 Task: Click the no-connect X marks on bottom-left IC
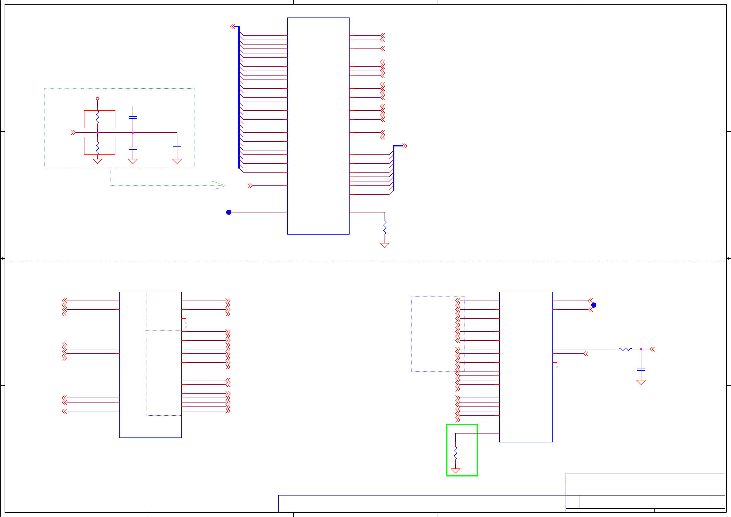(186, 323)
